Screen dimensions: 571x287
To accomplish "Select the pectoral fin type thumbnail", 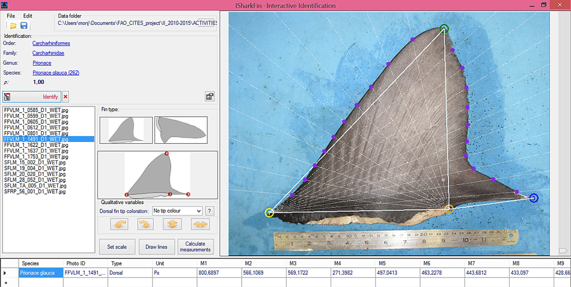I will (x=181, y=129).
